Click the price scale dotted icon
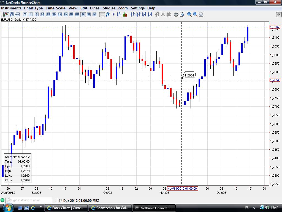This screenshot has width=282, height=212. [119, 14]
